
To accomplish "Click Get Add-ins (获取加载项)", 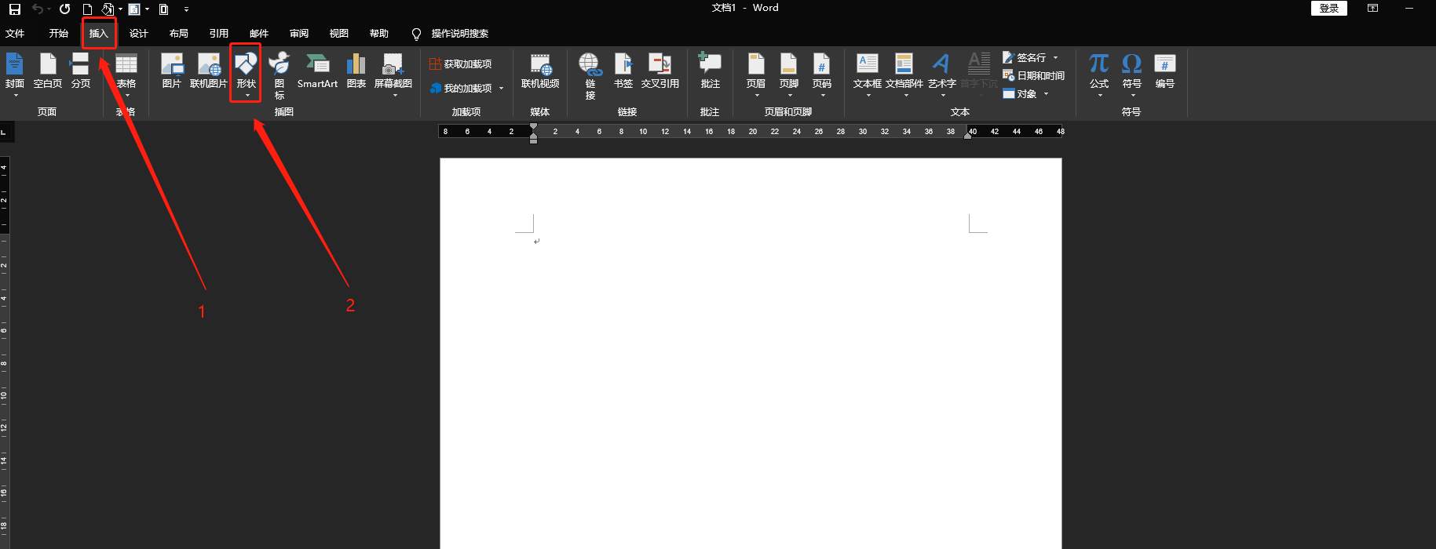I will coord(461,64).
